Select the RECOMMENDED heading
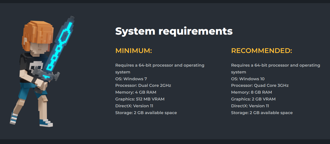The image size is (330, 144). coord(261,51)
